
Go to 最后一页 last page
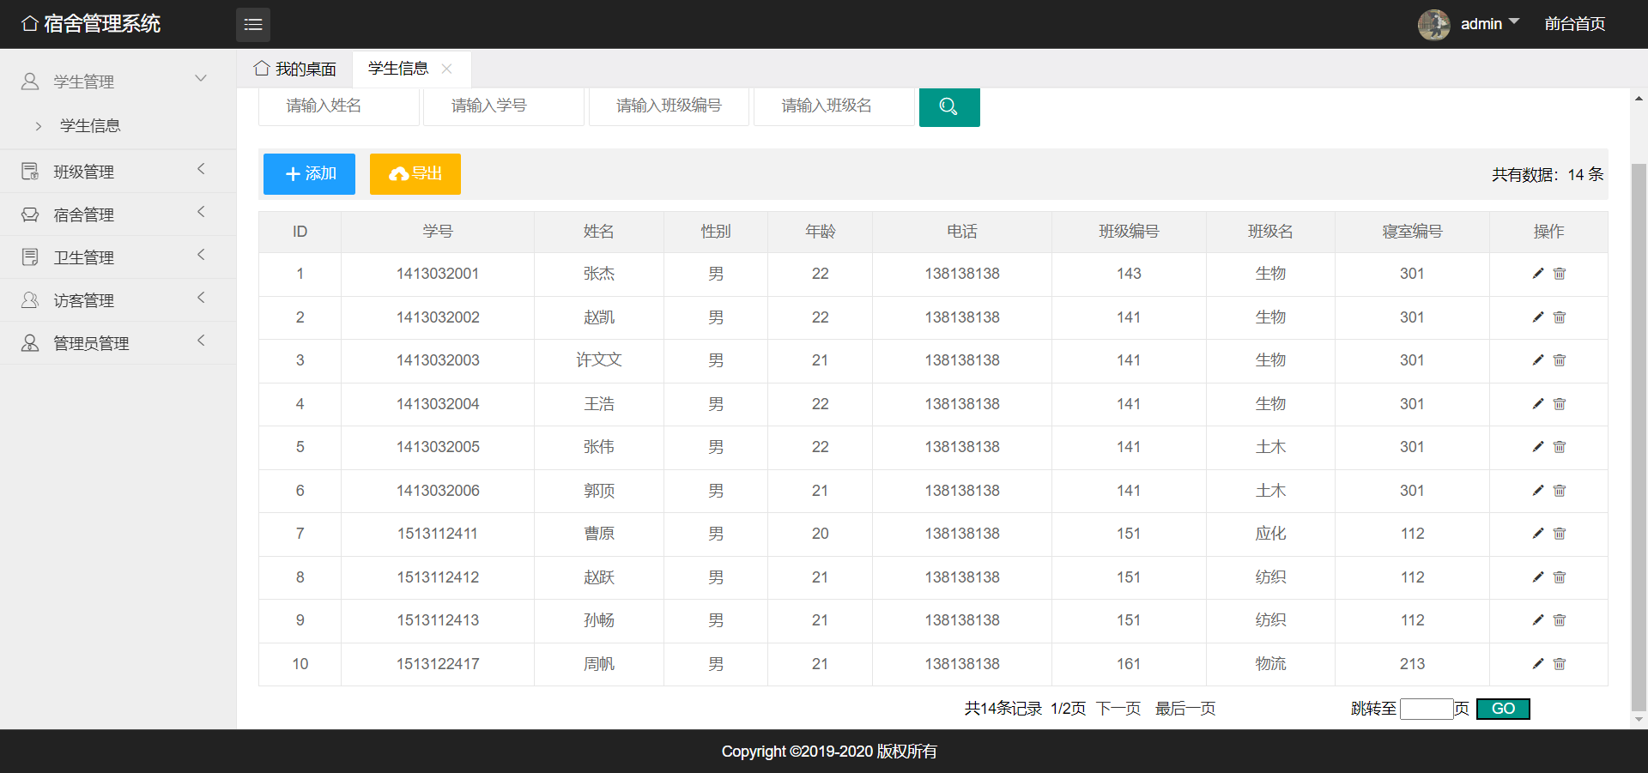(1185, 709)
